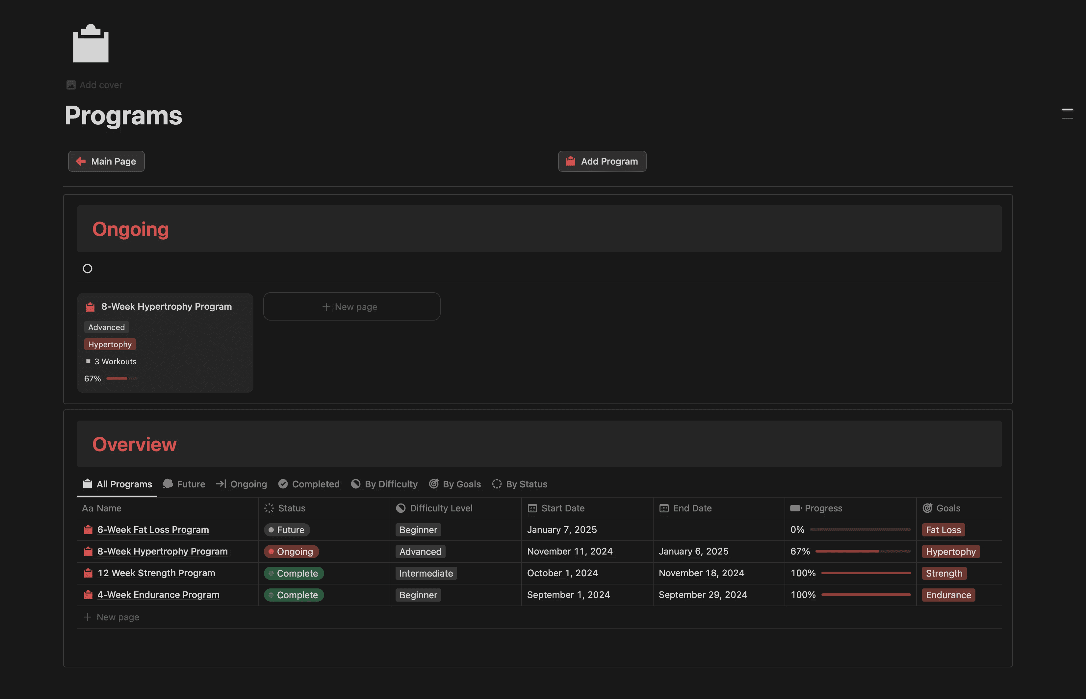Click the 12 Week Strength Program row icon
This screenshot has height=699, width=1086.
click(88, 573)
